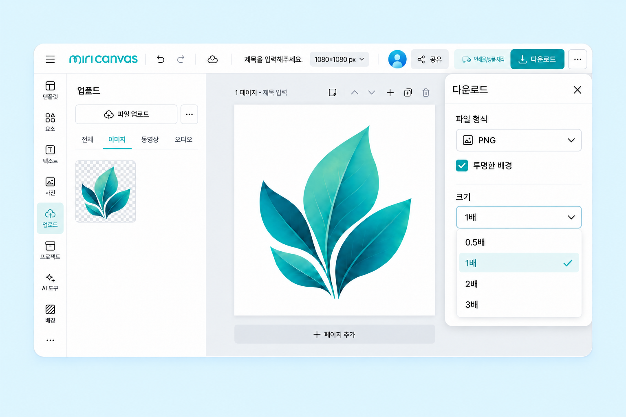
Task: Show more sidebar items
Action: click(50, 340)
